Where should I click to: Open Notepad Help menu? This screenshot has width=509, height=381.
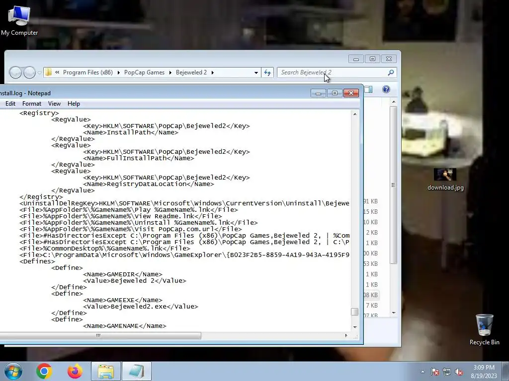(x=74, y=104)
